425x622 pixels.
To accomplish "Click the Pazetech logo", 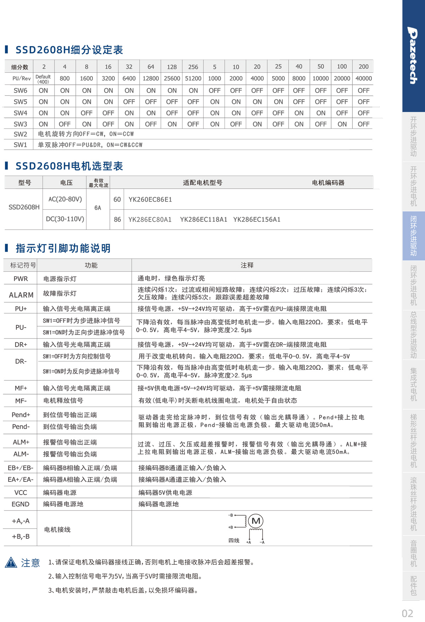I will coord(413,55).
